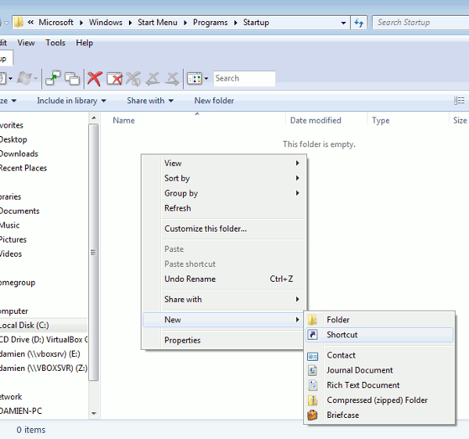Open the View menu in menu bar
Image resolution: width=469 pixels, height=439 pixels.
pos(26,43)
